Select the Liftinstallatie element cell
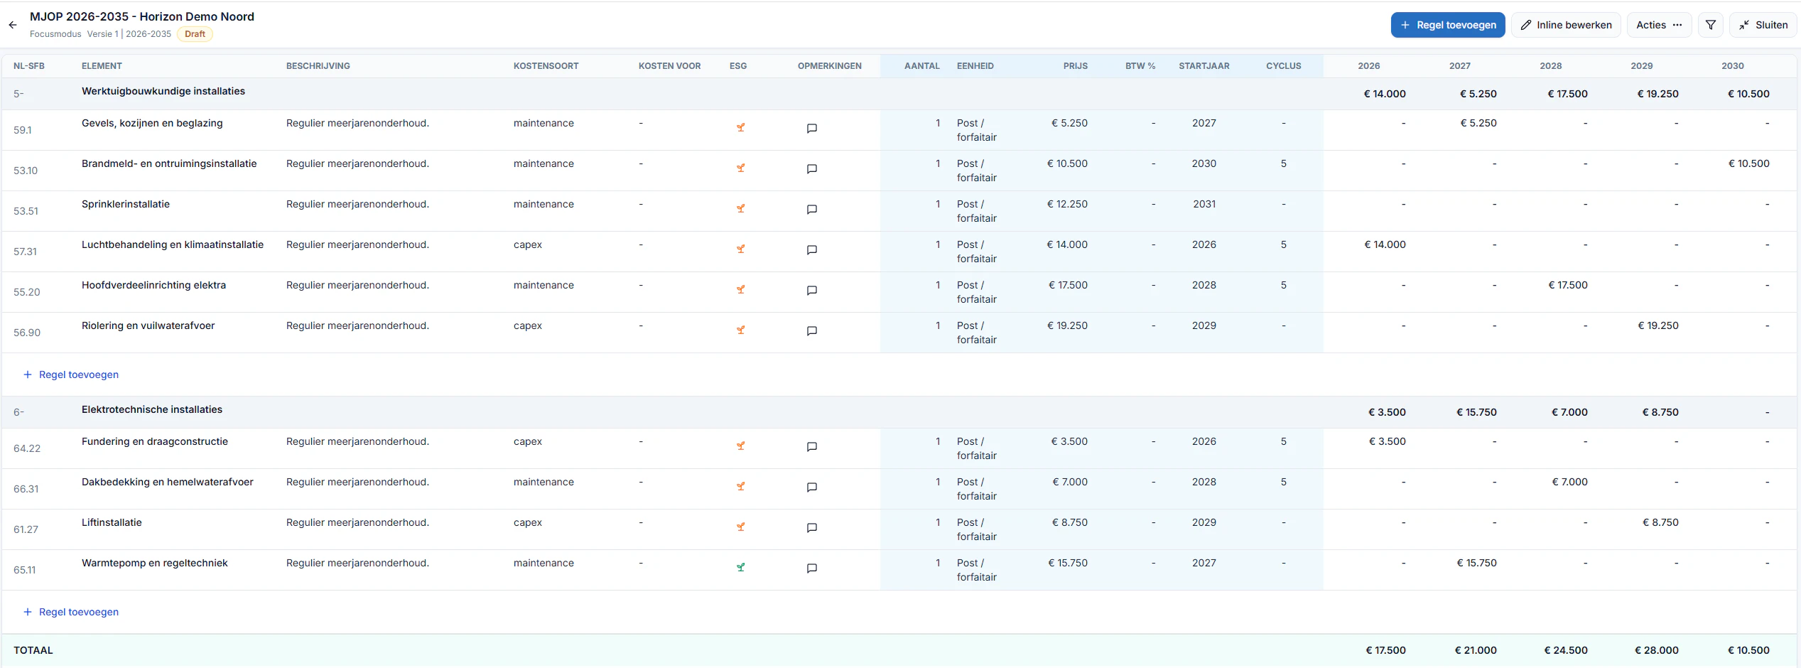 click(x=112, y=522)
